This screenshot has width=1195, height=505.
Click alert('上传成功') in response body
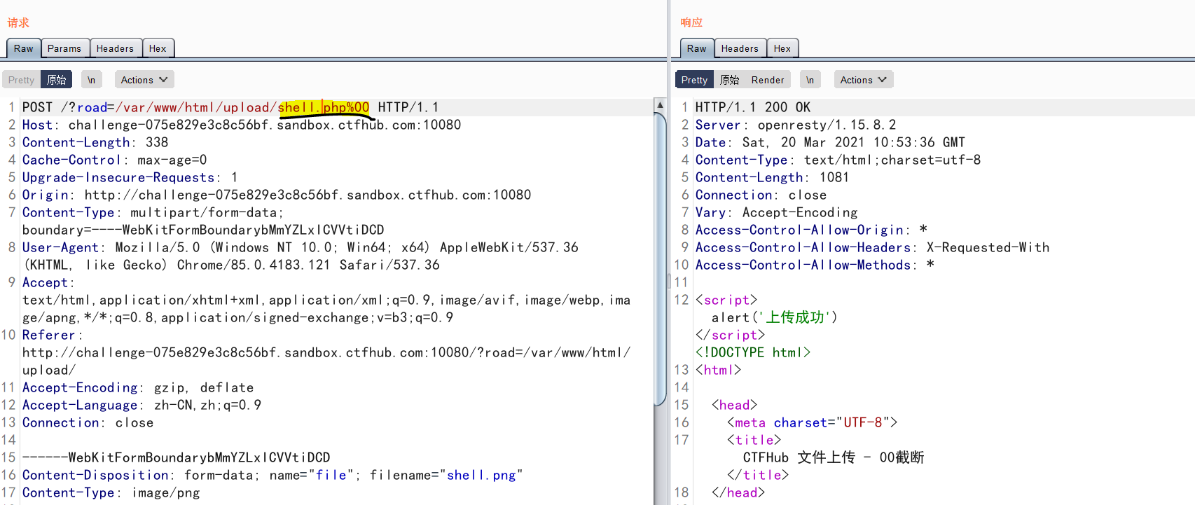click(774, 317)
